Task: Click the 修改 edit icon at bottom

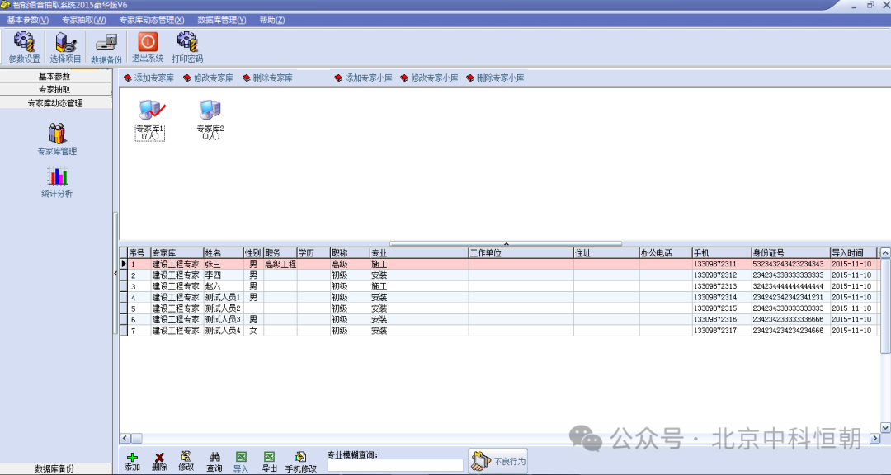Action: click(x=186, y=462)
